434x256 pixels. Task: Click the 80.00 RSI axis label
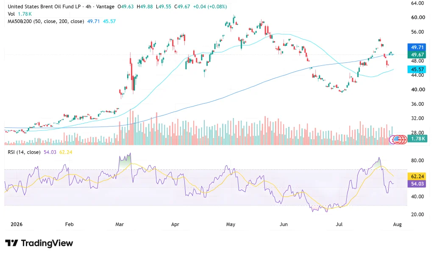417,160
